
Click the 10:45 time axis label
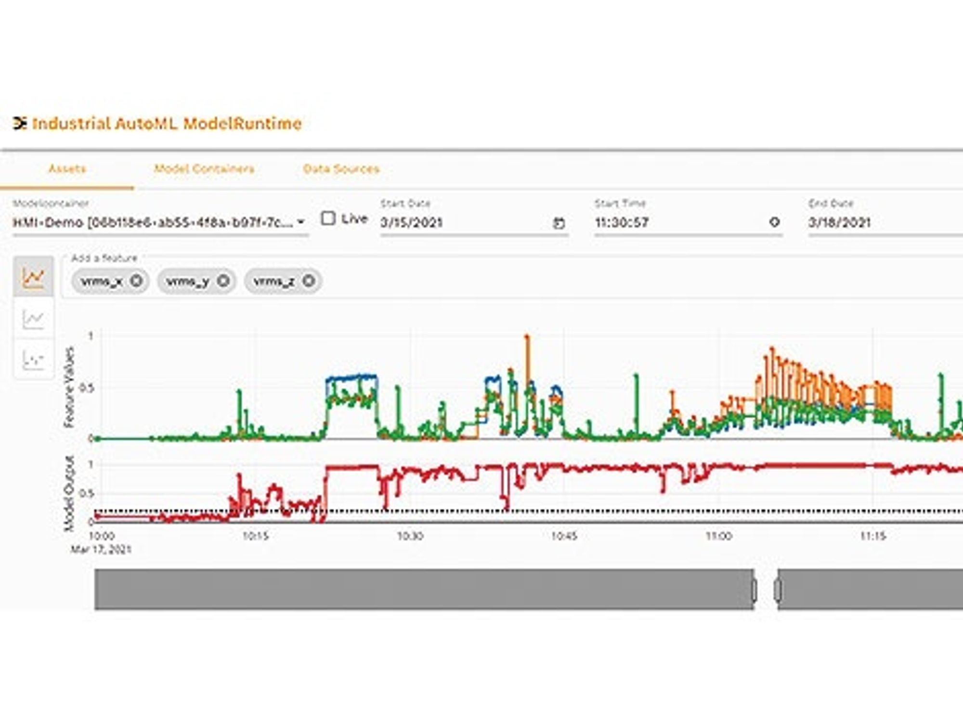(564, 536)
